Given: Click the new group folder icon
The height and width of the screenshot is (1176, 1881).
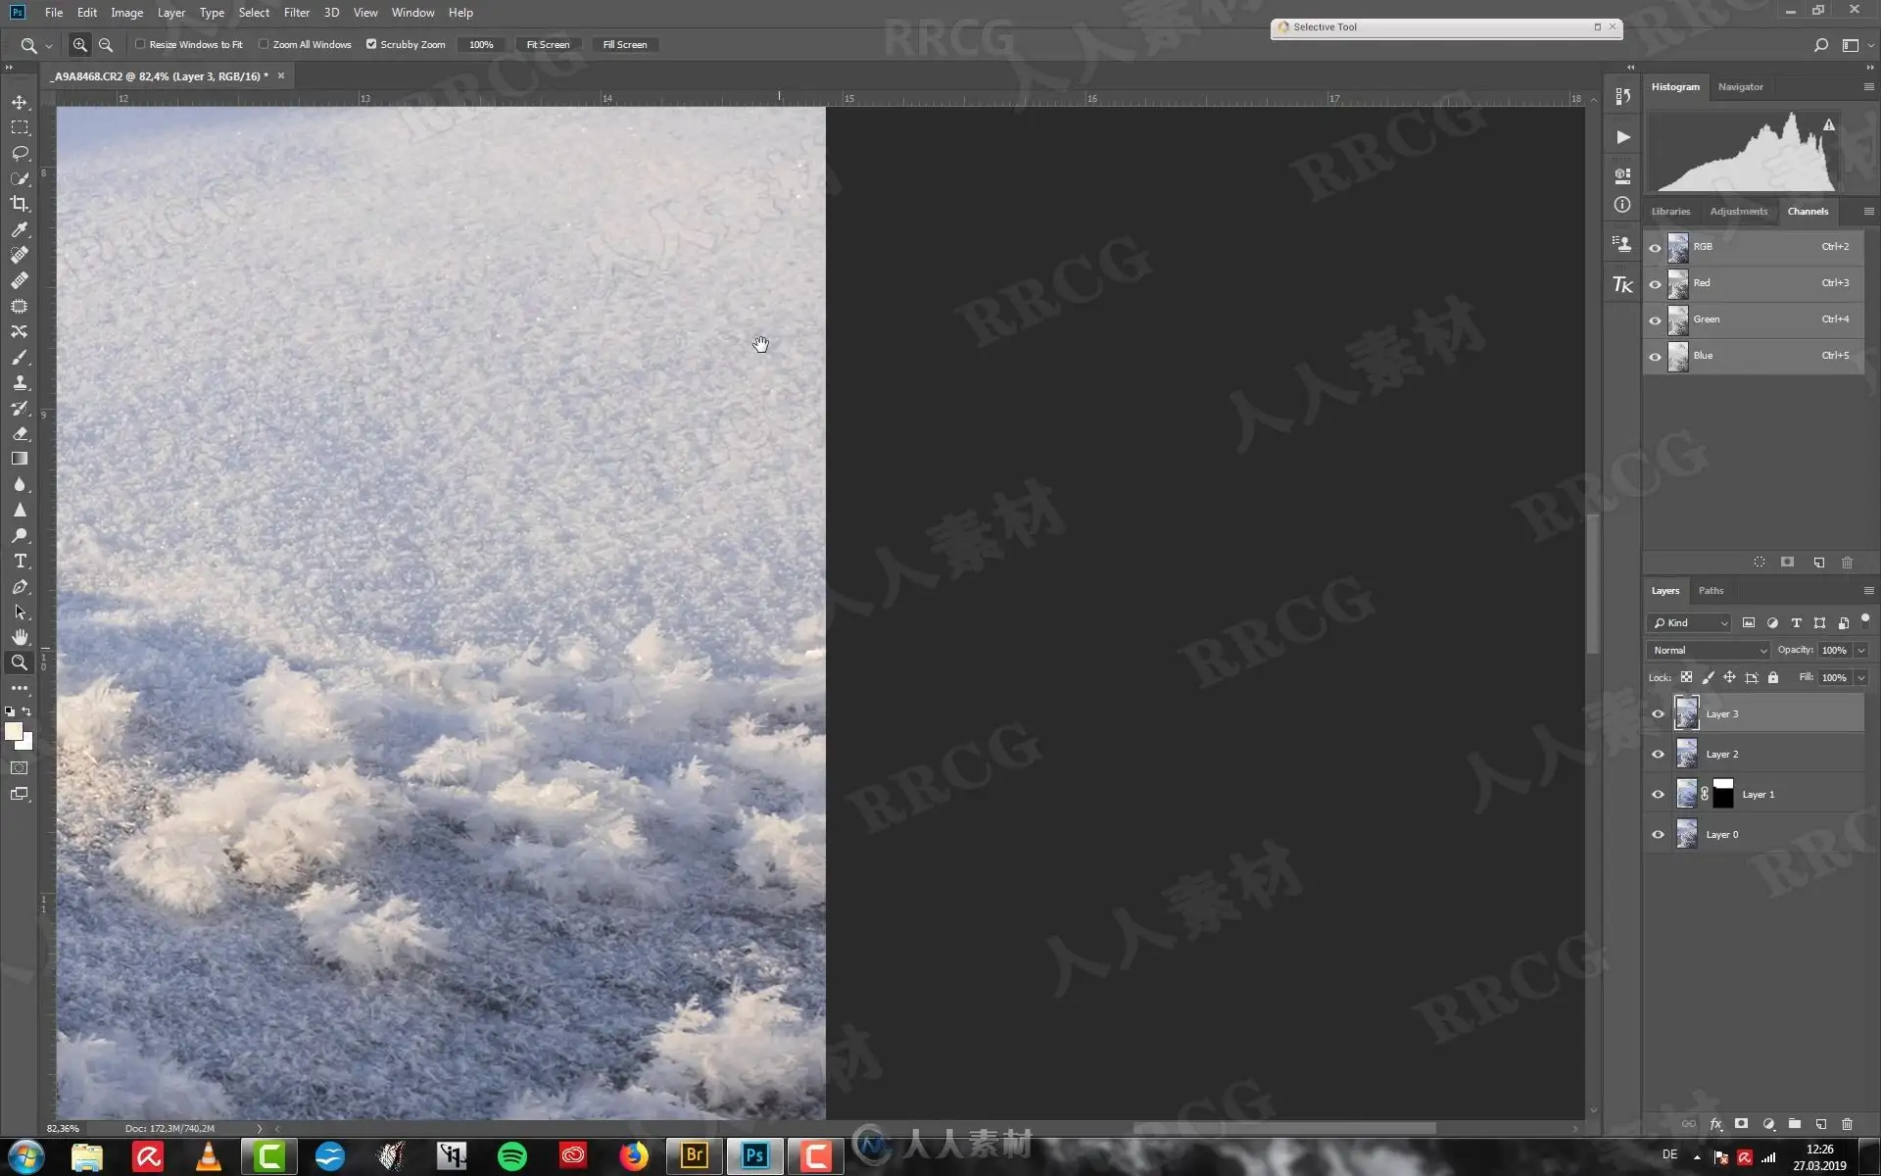Looking at the screenshot, I should (x=1794, y=1124).
